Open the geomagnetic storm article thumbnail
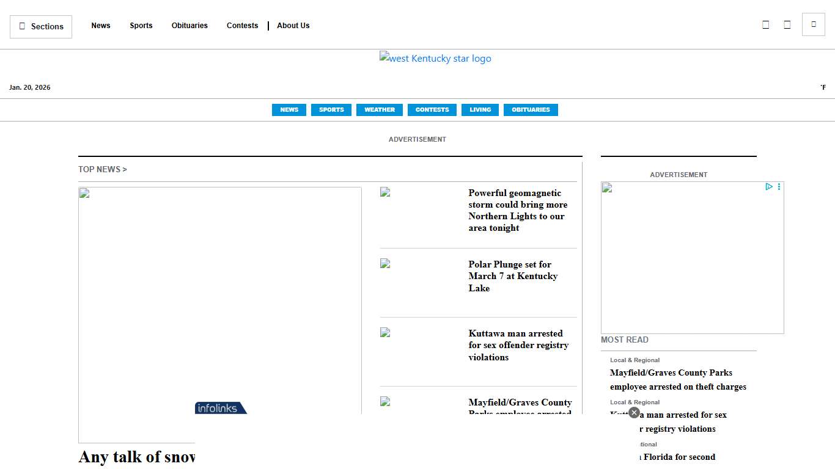The width and height of the screenshot is (835, 469). 385,192
